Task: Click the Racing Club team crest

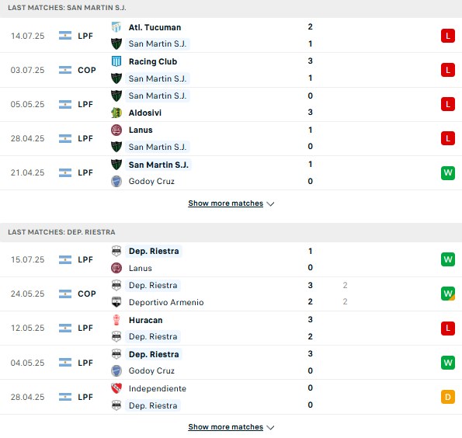Action: coord(116,61)
